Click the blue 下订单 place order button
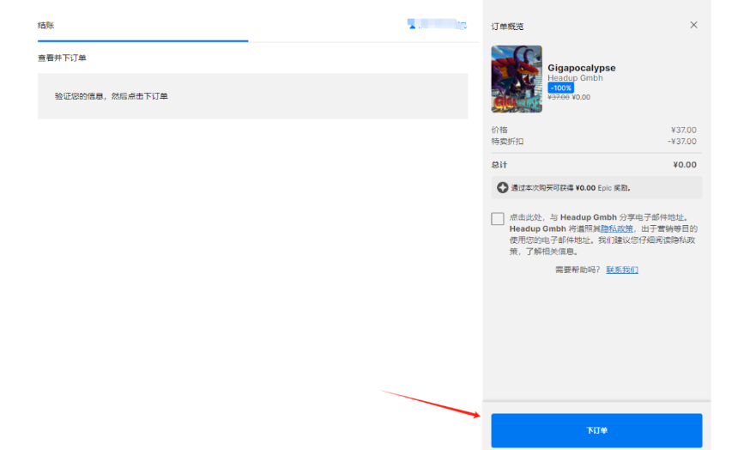 coord(596,430)
